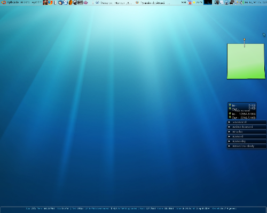
Task: Open the weather sun indicator in panel
Action: click(194, 3)
